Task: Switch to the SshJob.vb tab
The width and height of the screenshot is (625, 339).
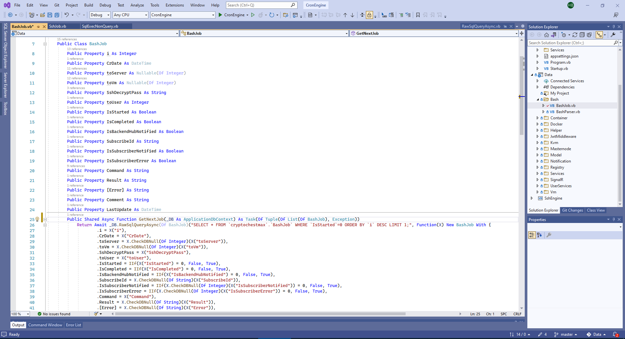Action: (58, 27)
